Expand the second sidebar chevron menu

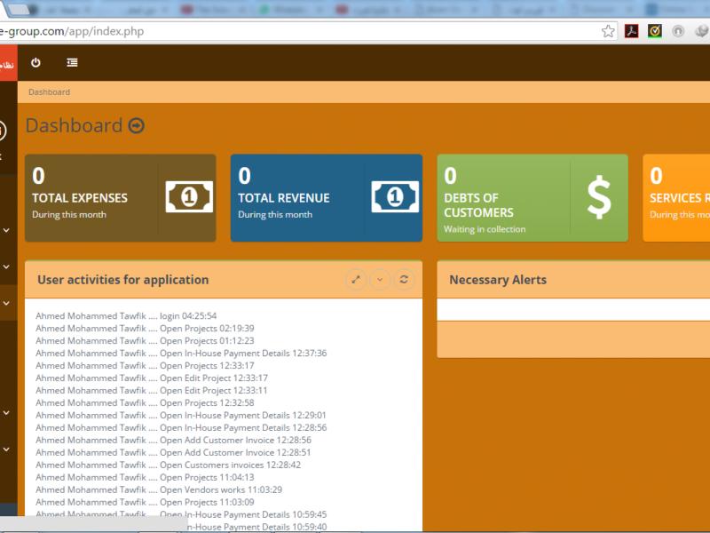(7, 266)
